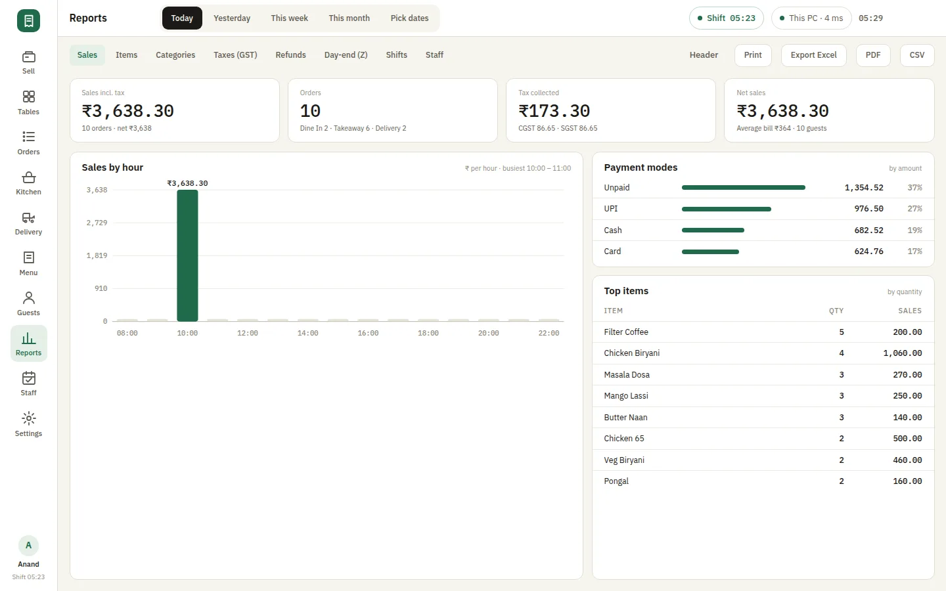Click the Filter Coffee row
Viewport: 946px width, 591px height.
(763, 332)
